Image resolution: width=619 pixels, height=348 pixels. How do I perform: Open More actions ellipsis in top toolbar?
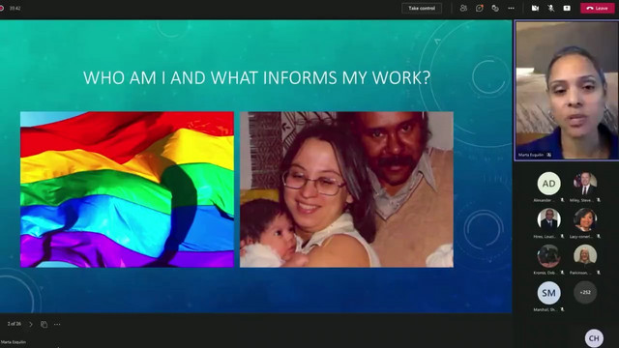coord(512,8)
